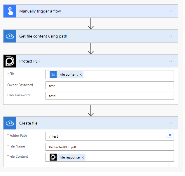Open ellipsis menu for Protect PDF step
The width and height of the screenshot is (185, 176).
[172, 61]
